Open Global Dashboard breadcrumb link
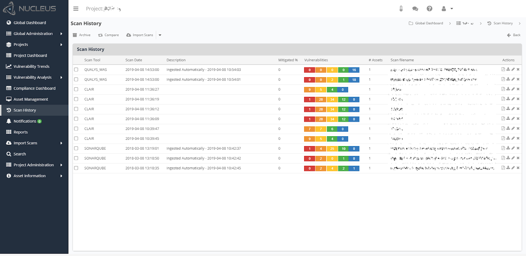 (426, 23)
